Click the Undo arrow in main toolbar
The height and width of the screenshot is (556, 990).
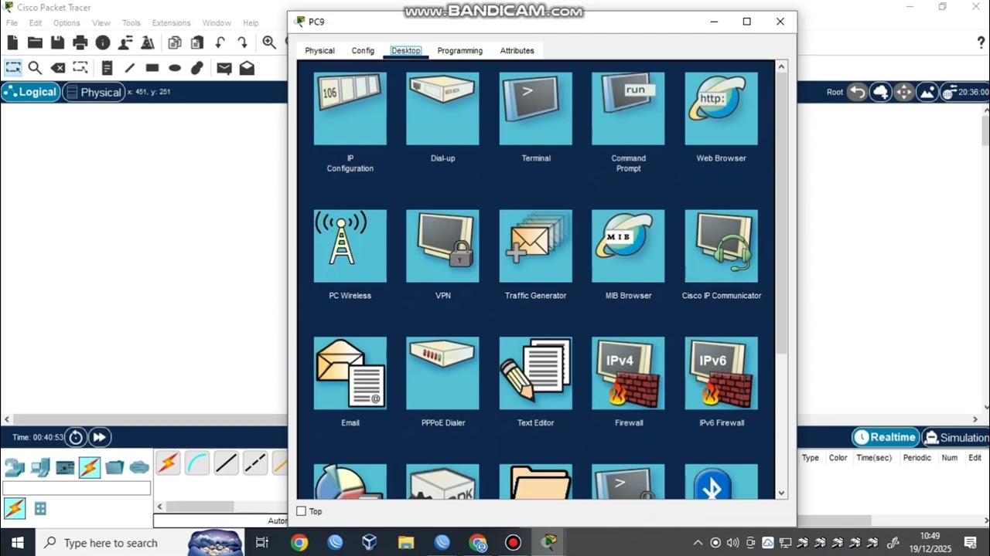tap(220, 42)
